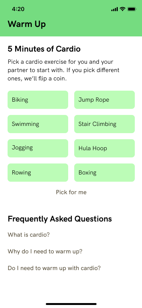Tap the Wi-Fi status icon
This screenshot has width=142, height=308.
tap(123, 9)
